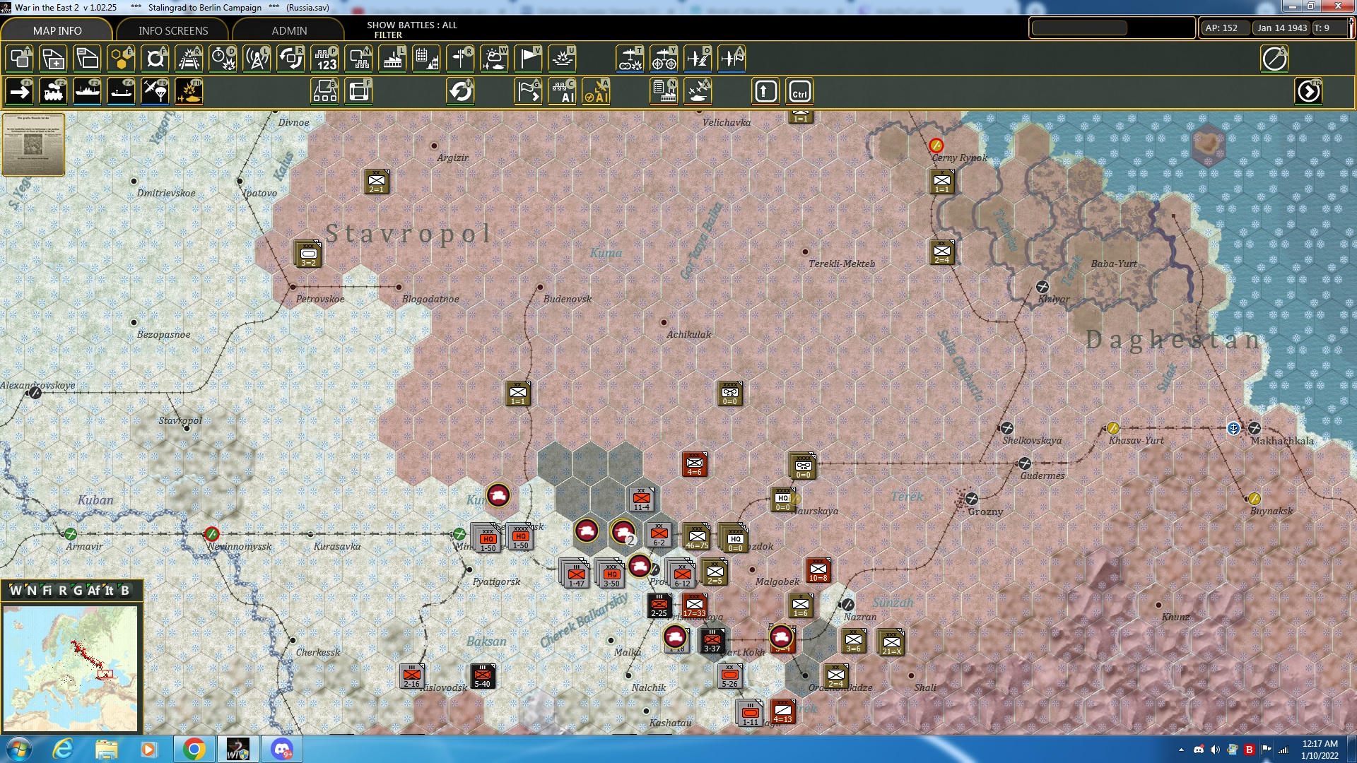
Task: Open the newspaper thumbnail on the map
Action: pos(33,144)
